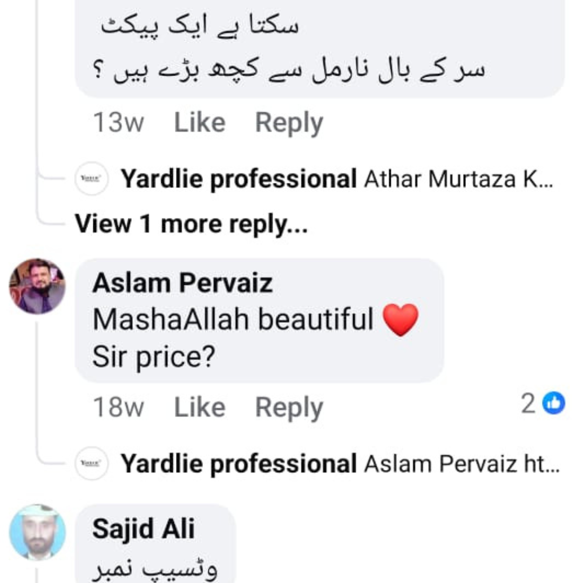Expand "View 1 more reply..."

pyautogui.click(x=191, y=223)
